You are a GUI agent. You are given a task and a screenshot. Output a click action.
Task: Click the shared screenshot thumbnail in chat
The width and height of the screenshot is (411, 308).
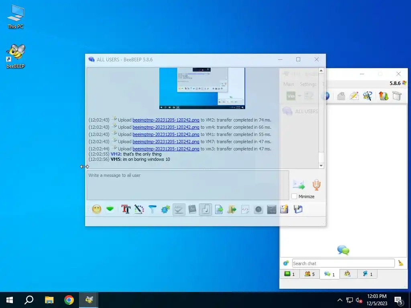[202, 88]
